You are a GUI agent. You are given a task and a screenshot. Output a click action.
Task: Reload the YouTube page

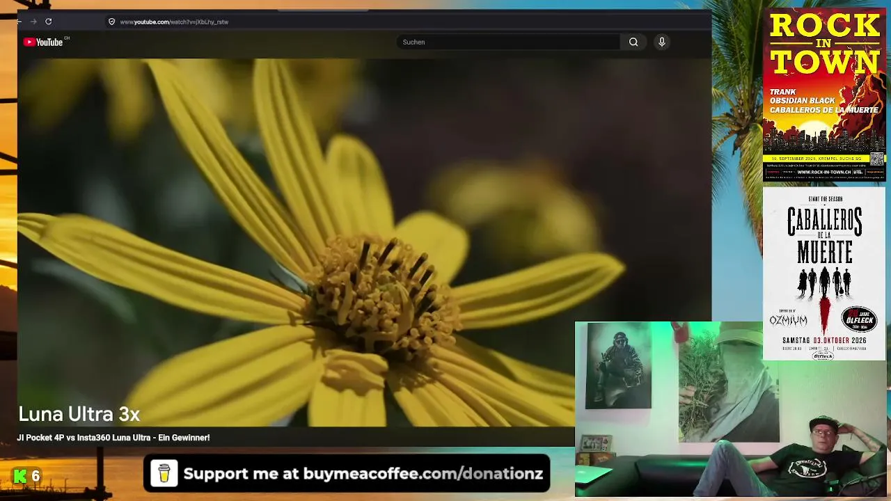(49, 22)
